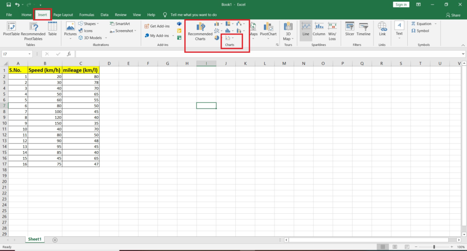Click the Visio Data Visualizer add-in icon
467x251 pixels.
click(179, 24)
